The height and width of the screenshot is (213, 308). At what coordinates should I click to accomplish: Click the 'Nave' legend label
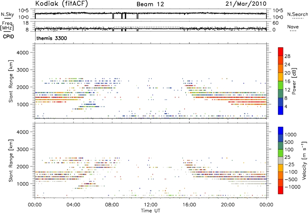293,27
